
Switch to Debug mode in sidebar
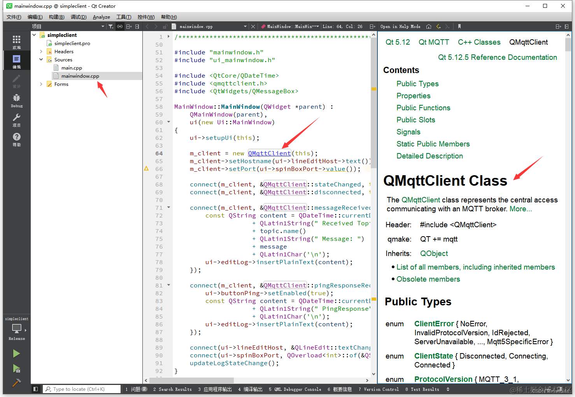tap(16, 100)
